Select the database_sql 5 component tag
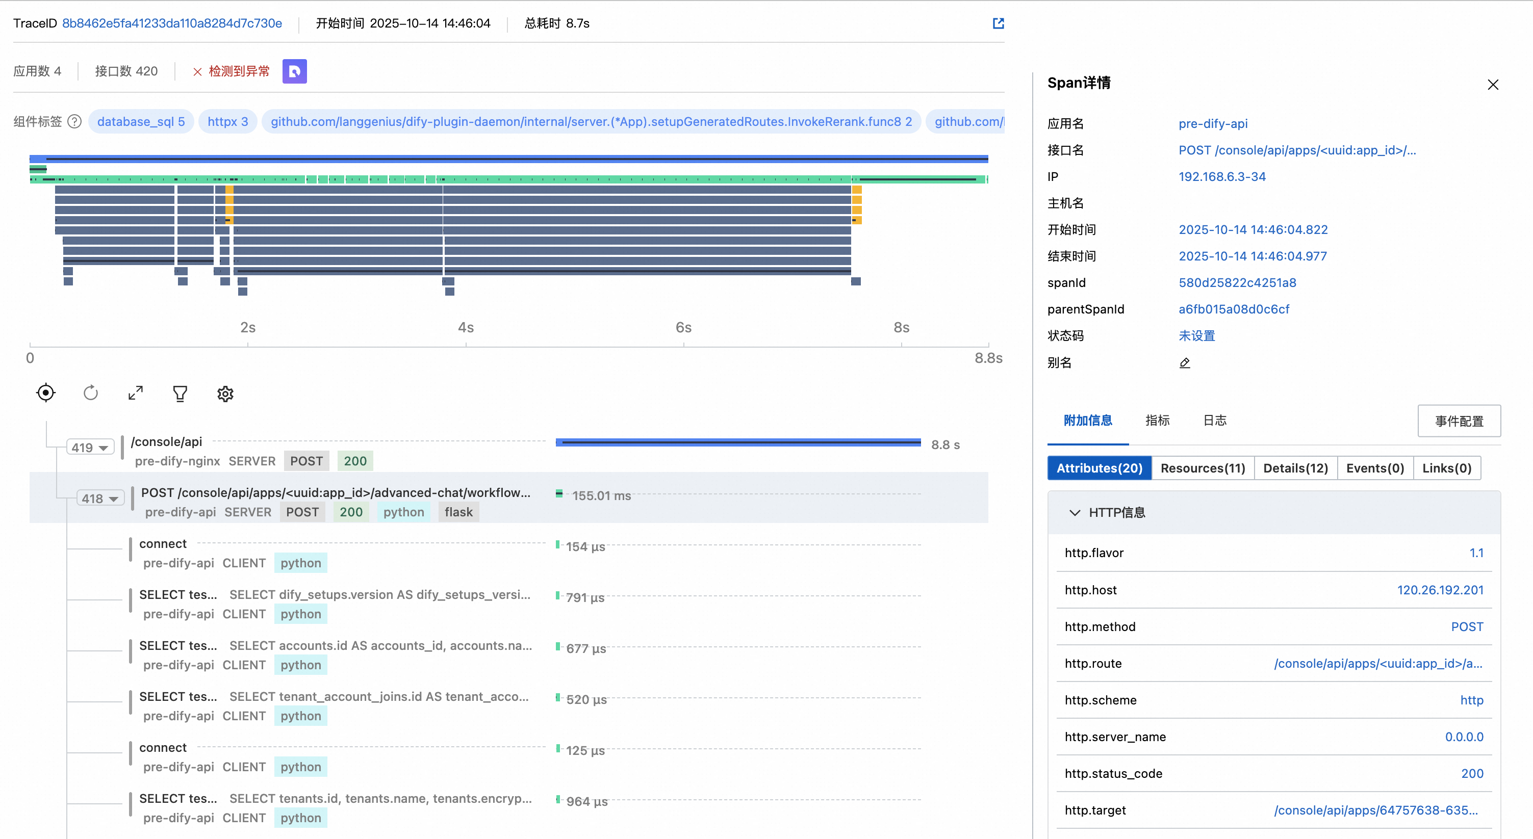This screenshot has height=839, width=1533. (141, 122)
